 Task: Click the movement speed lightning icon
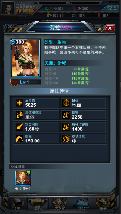click(x=66, y=139)
